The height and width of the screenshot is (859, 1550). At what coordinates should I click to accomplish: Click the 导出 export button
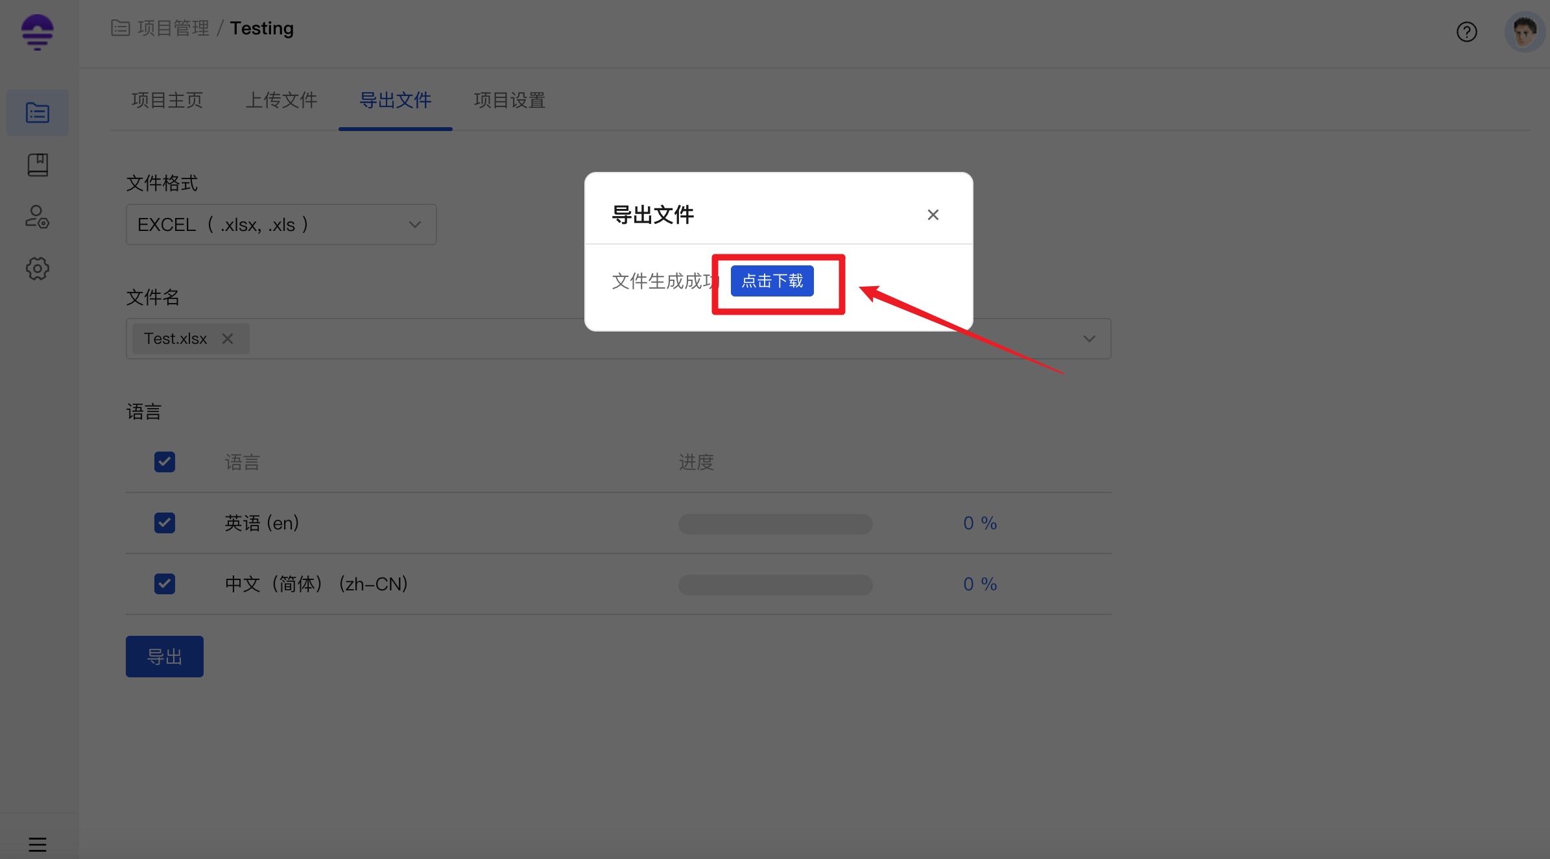(x=165, y=657)
